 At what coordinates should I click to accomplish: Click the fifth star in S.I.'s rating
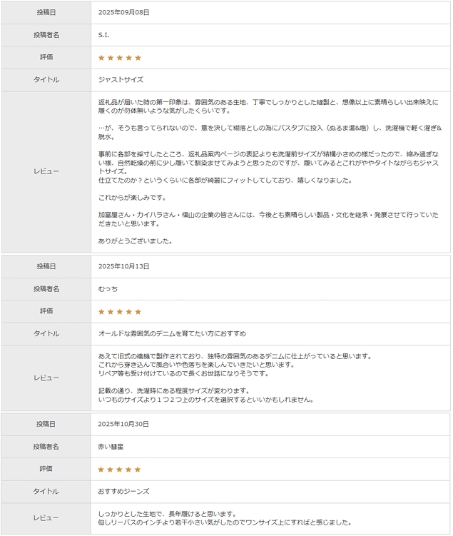click(138, 58)
